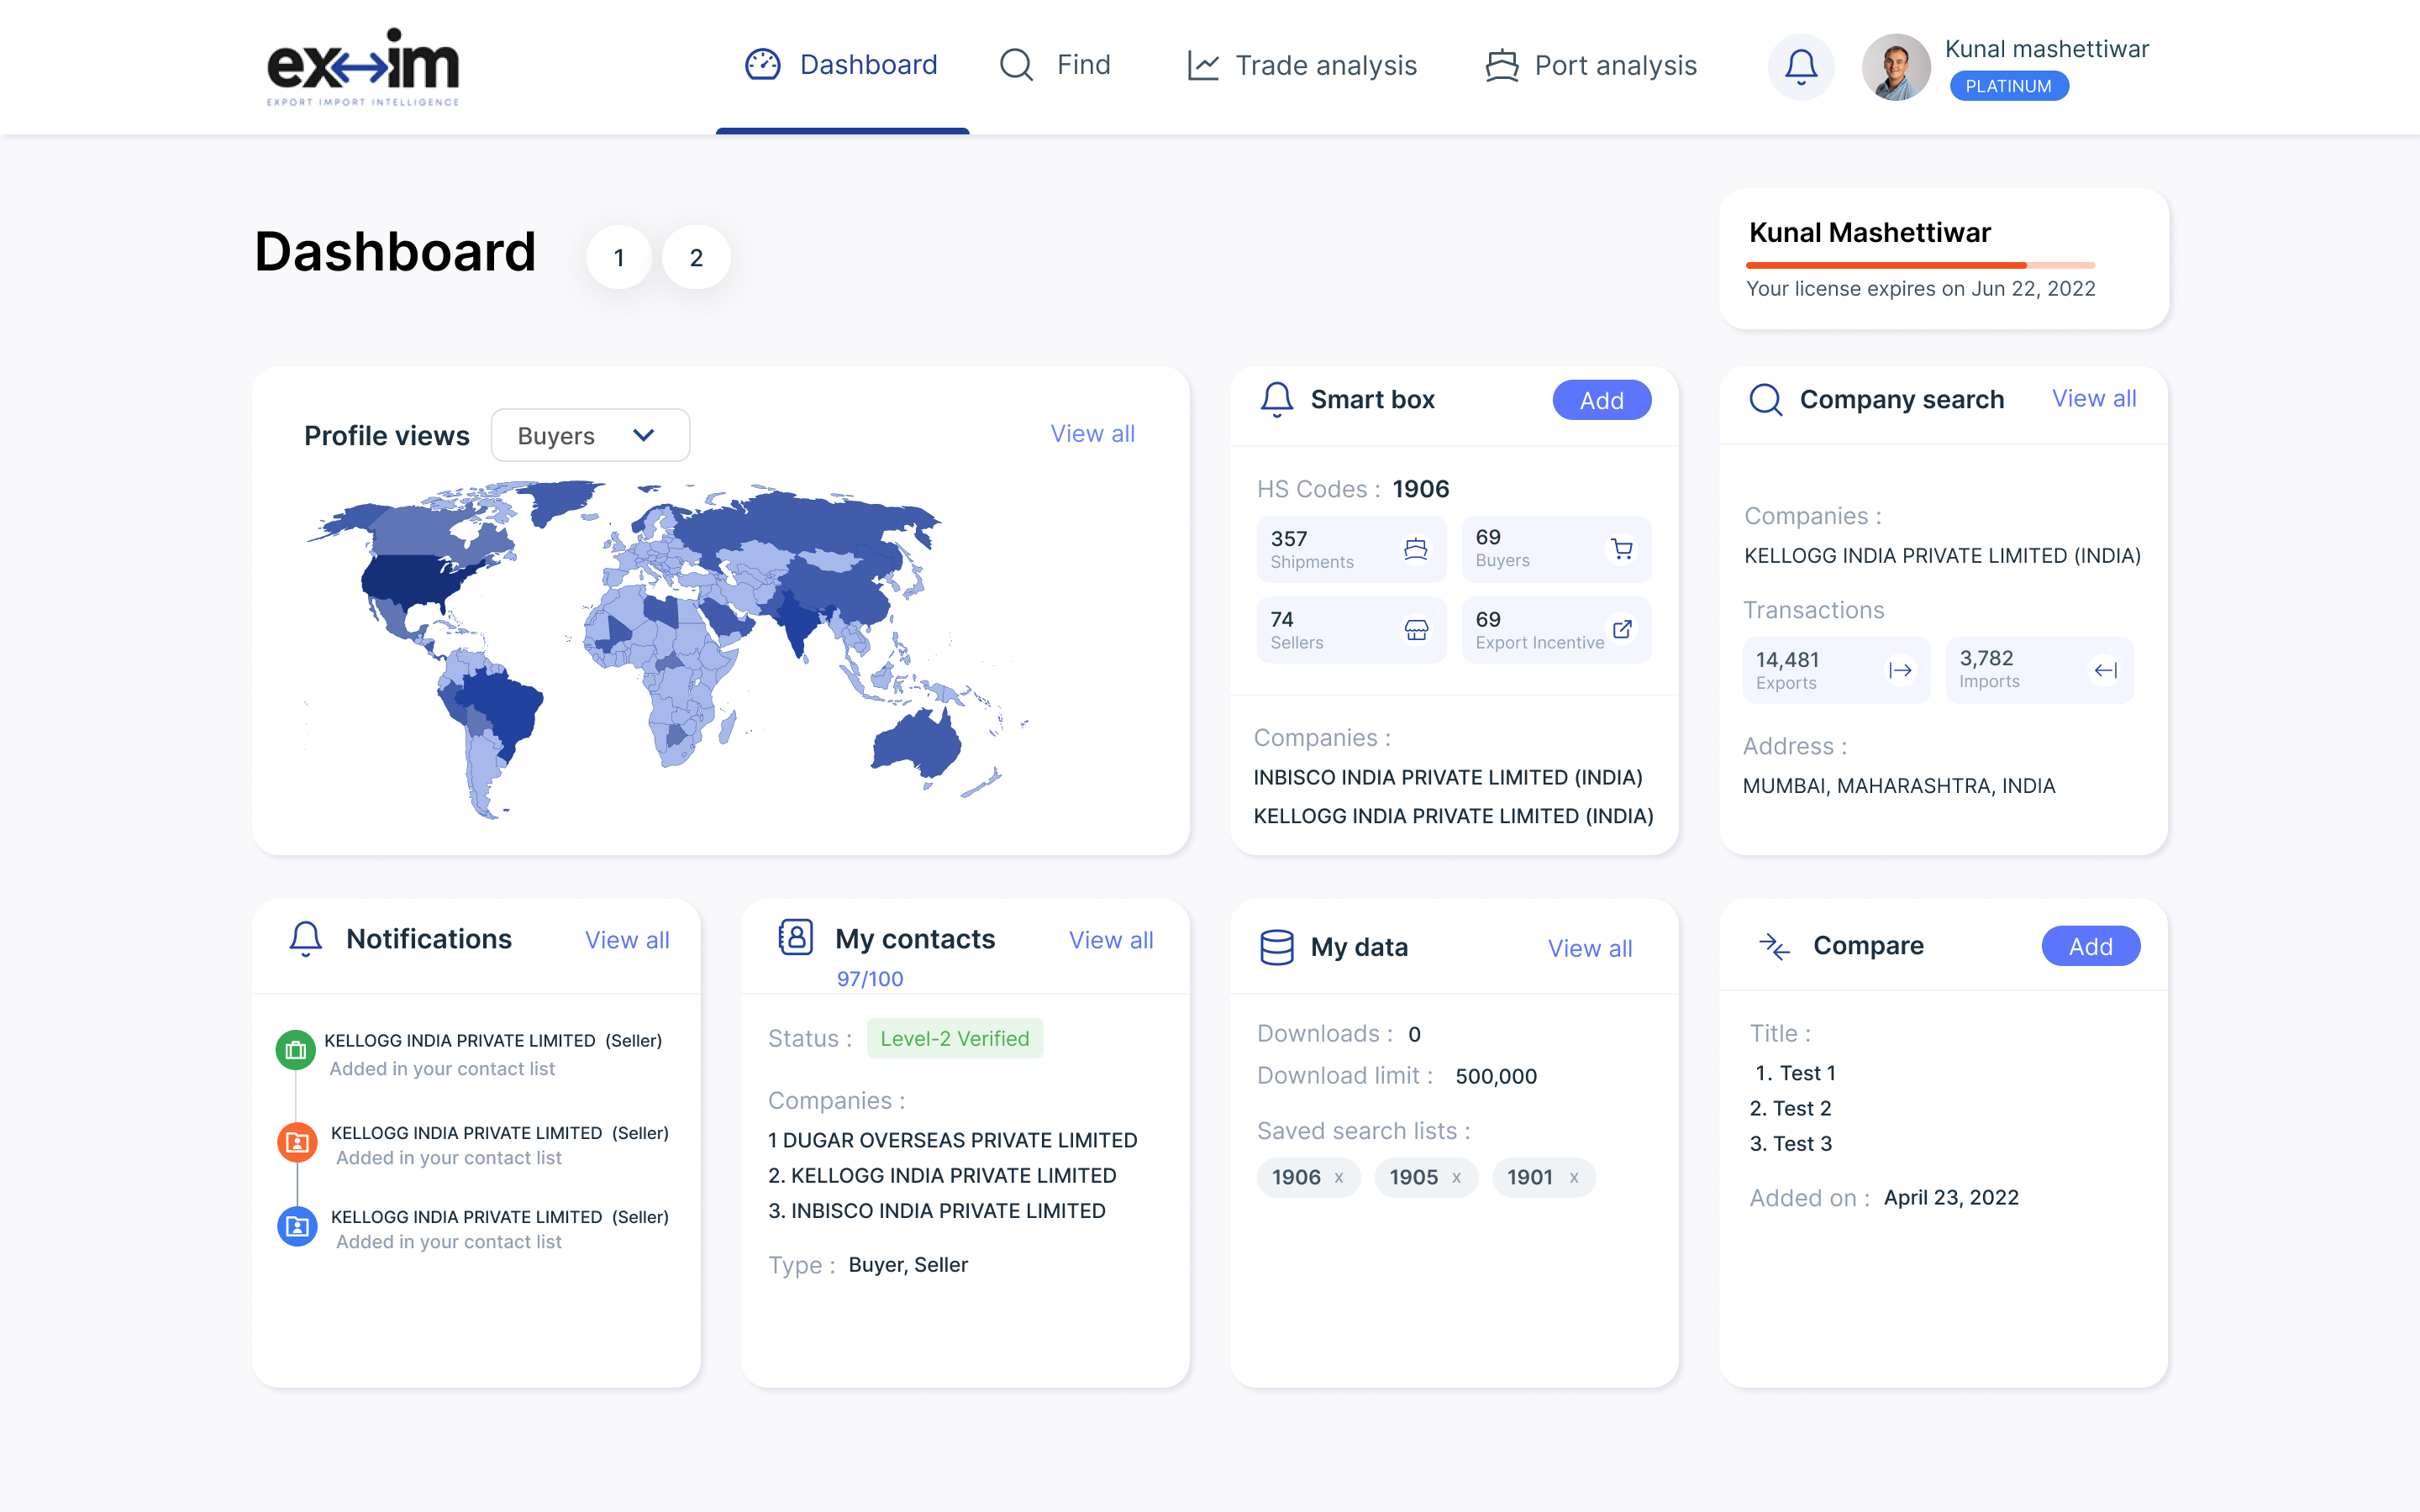Click the Dashboard gauge icon
2420x1512 pixels.
point(762,65)
